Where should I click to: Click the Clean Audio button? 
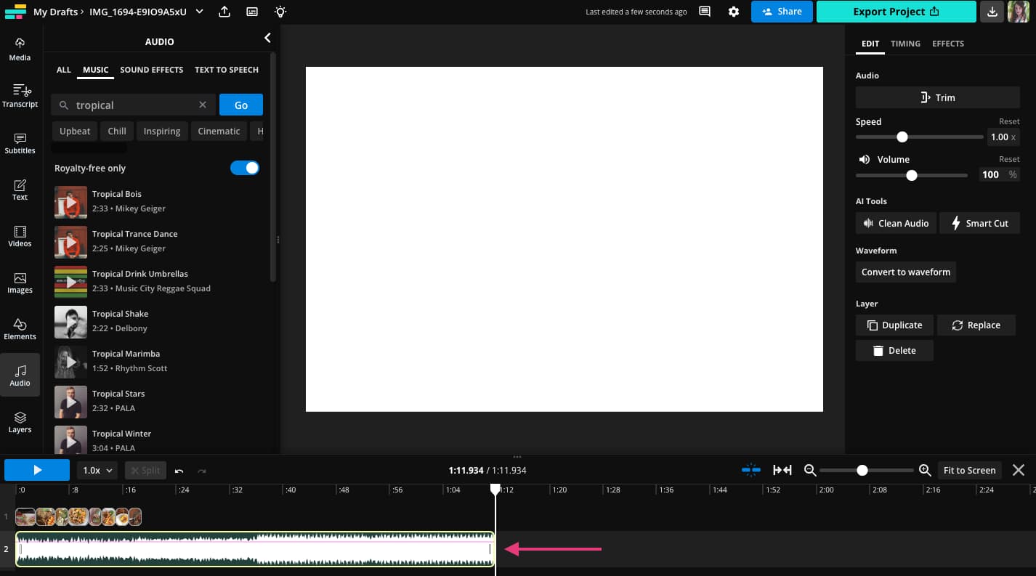coord(896,223)
